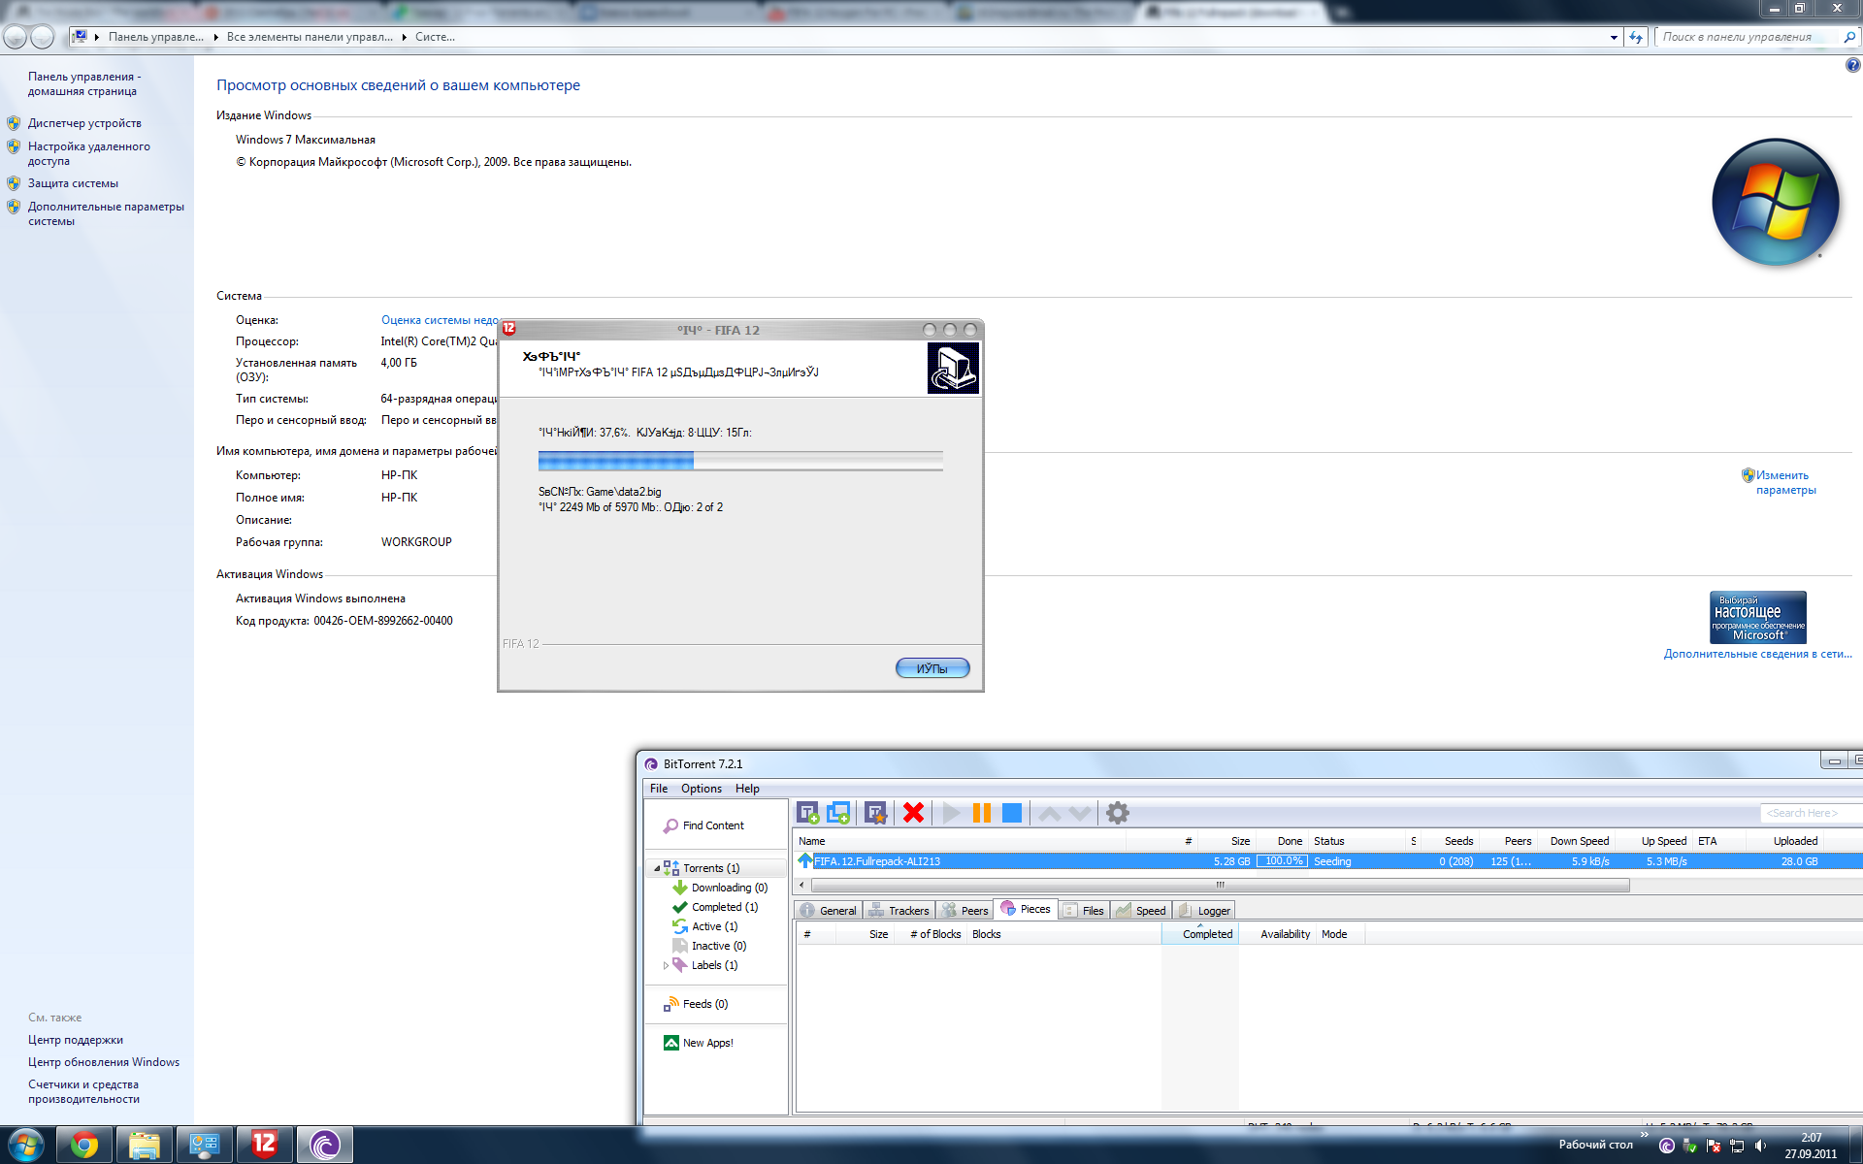Click the Start torrent play icon
This screenshot has width=1863, height=1164.
pos(951,813)
